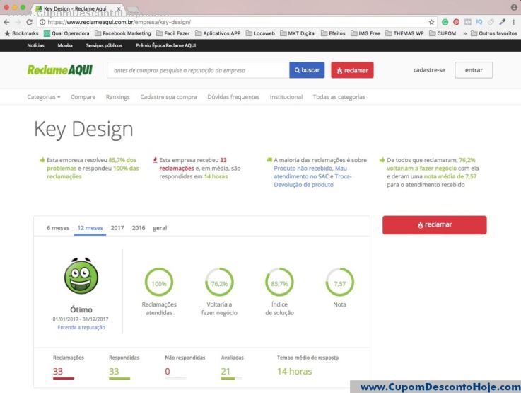Screen dimensions: 521x393
Task: Open the Institucional menu item
Action: pos(286,97)
